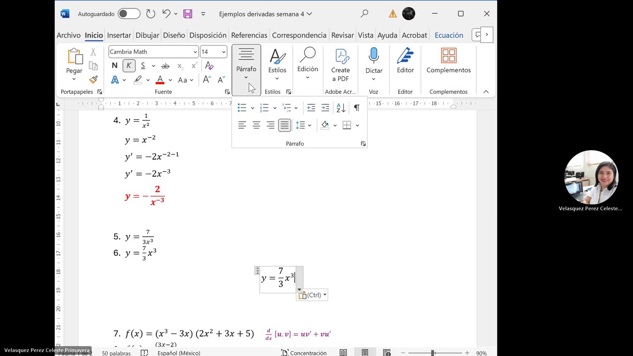Apply the text highlight pen
Viewport: 633px width, 356px height.
point(138,80)
